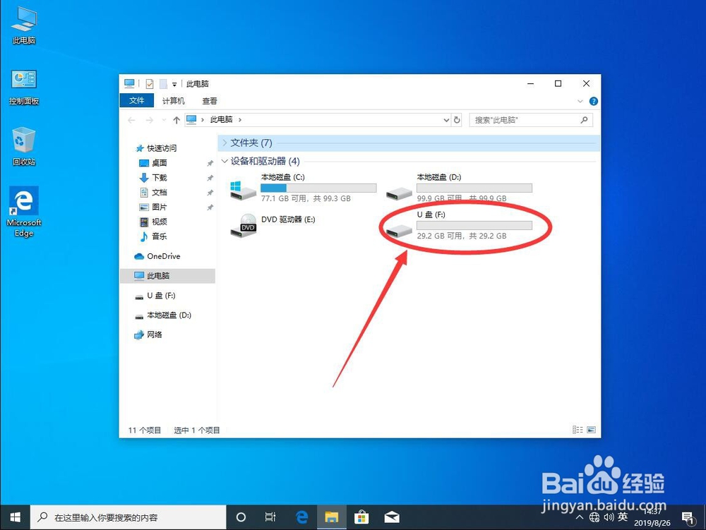Select 此电脑 in navigation pane

pos(167,276)
